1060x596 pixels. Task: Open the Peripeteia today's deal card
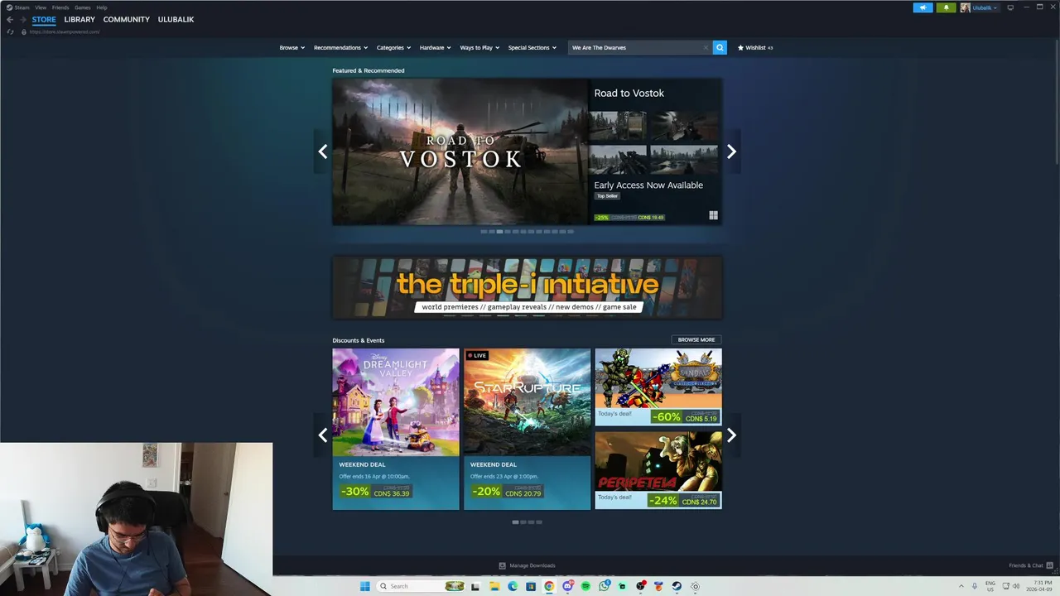[658, 470]
